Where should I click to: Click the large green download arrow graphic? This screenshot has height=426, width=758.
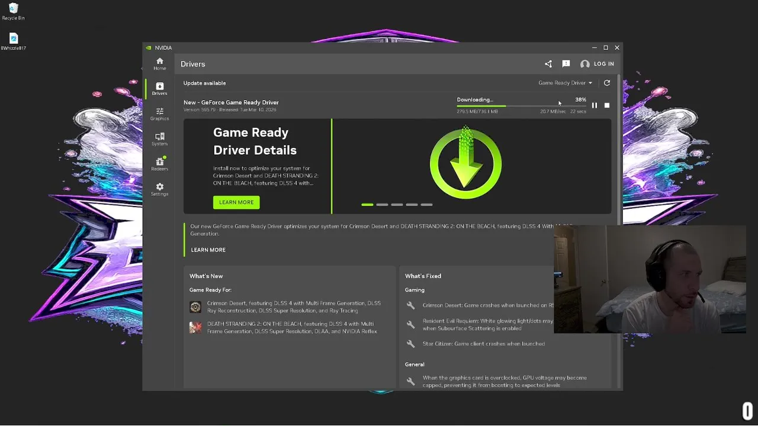click(466, 162)
